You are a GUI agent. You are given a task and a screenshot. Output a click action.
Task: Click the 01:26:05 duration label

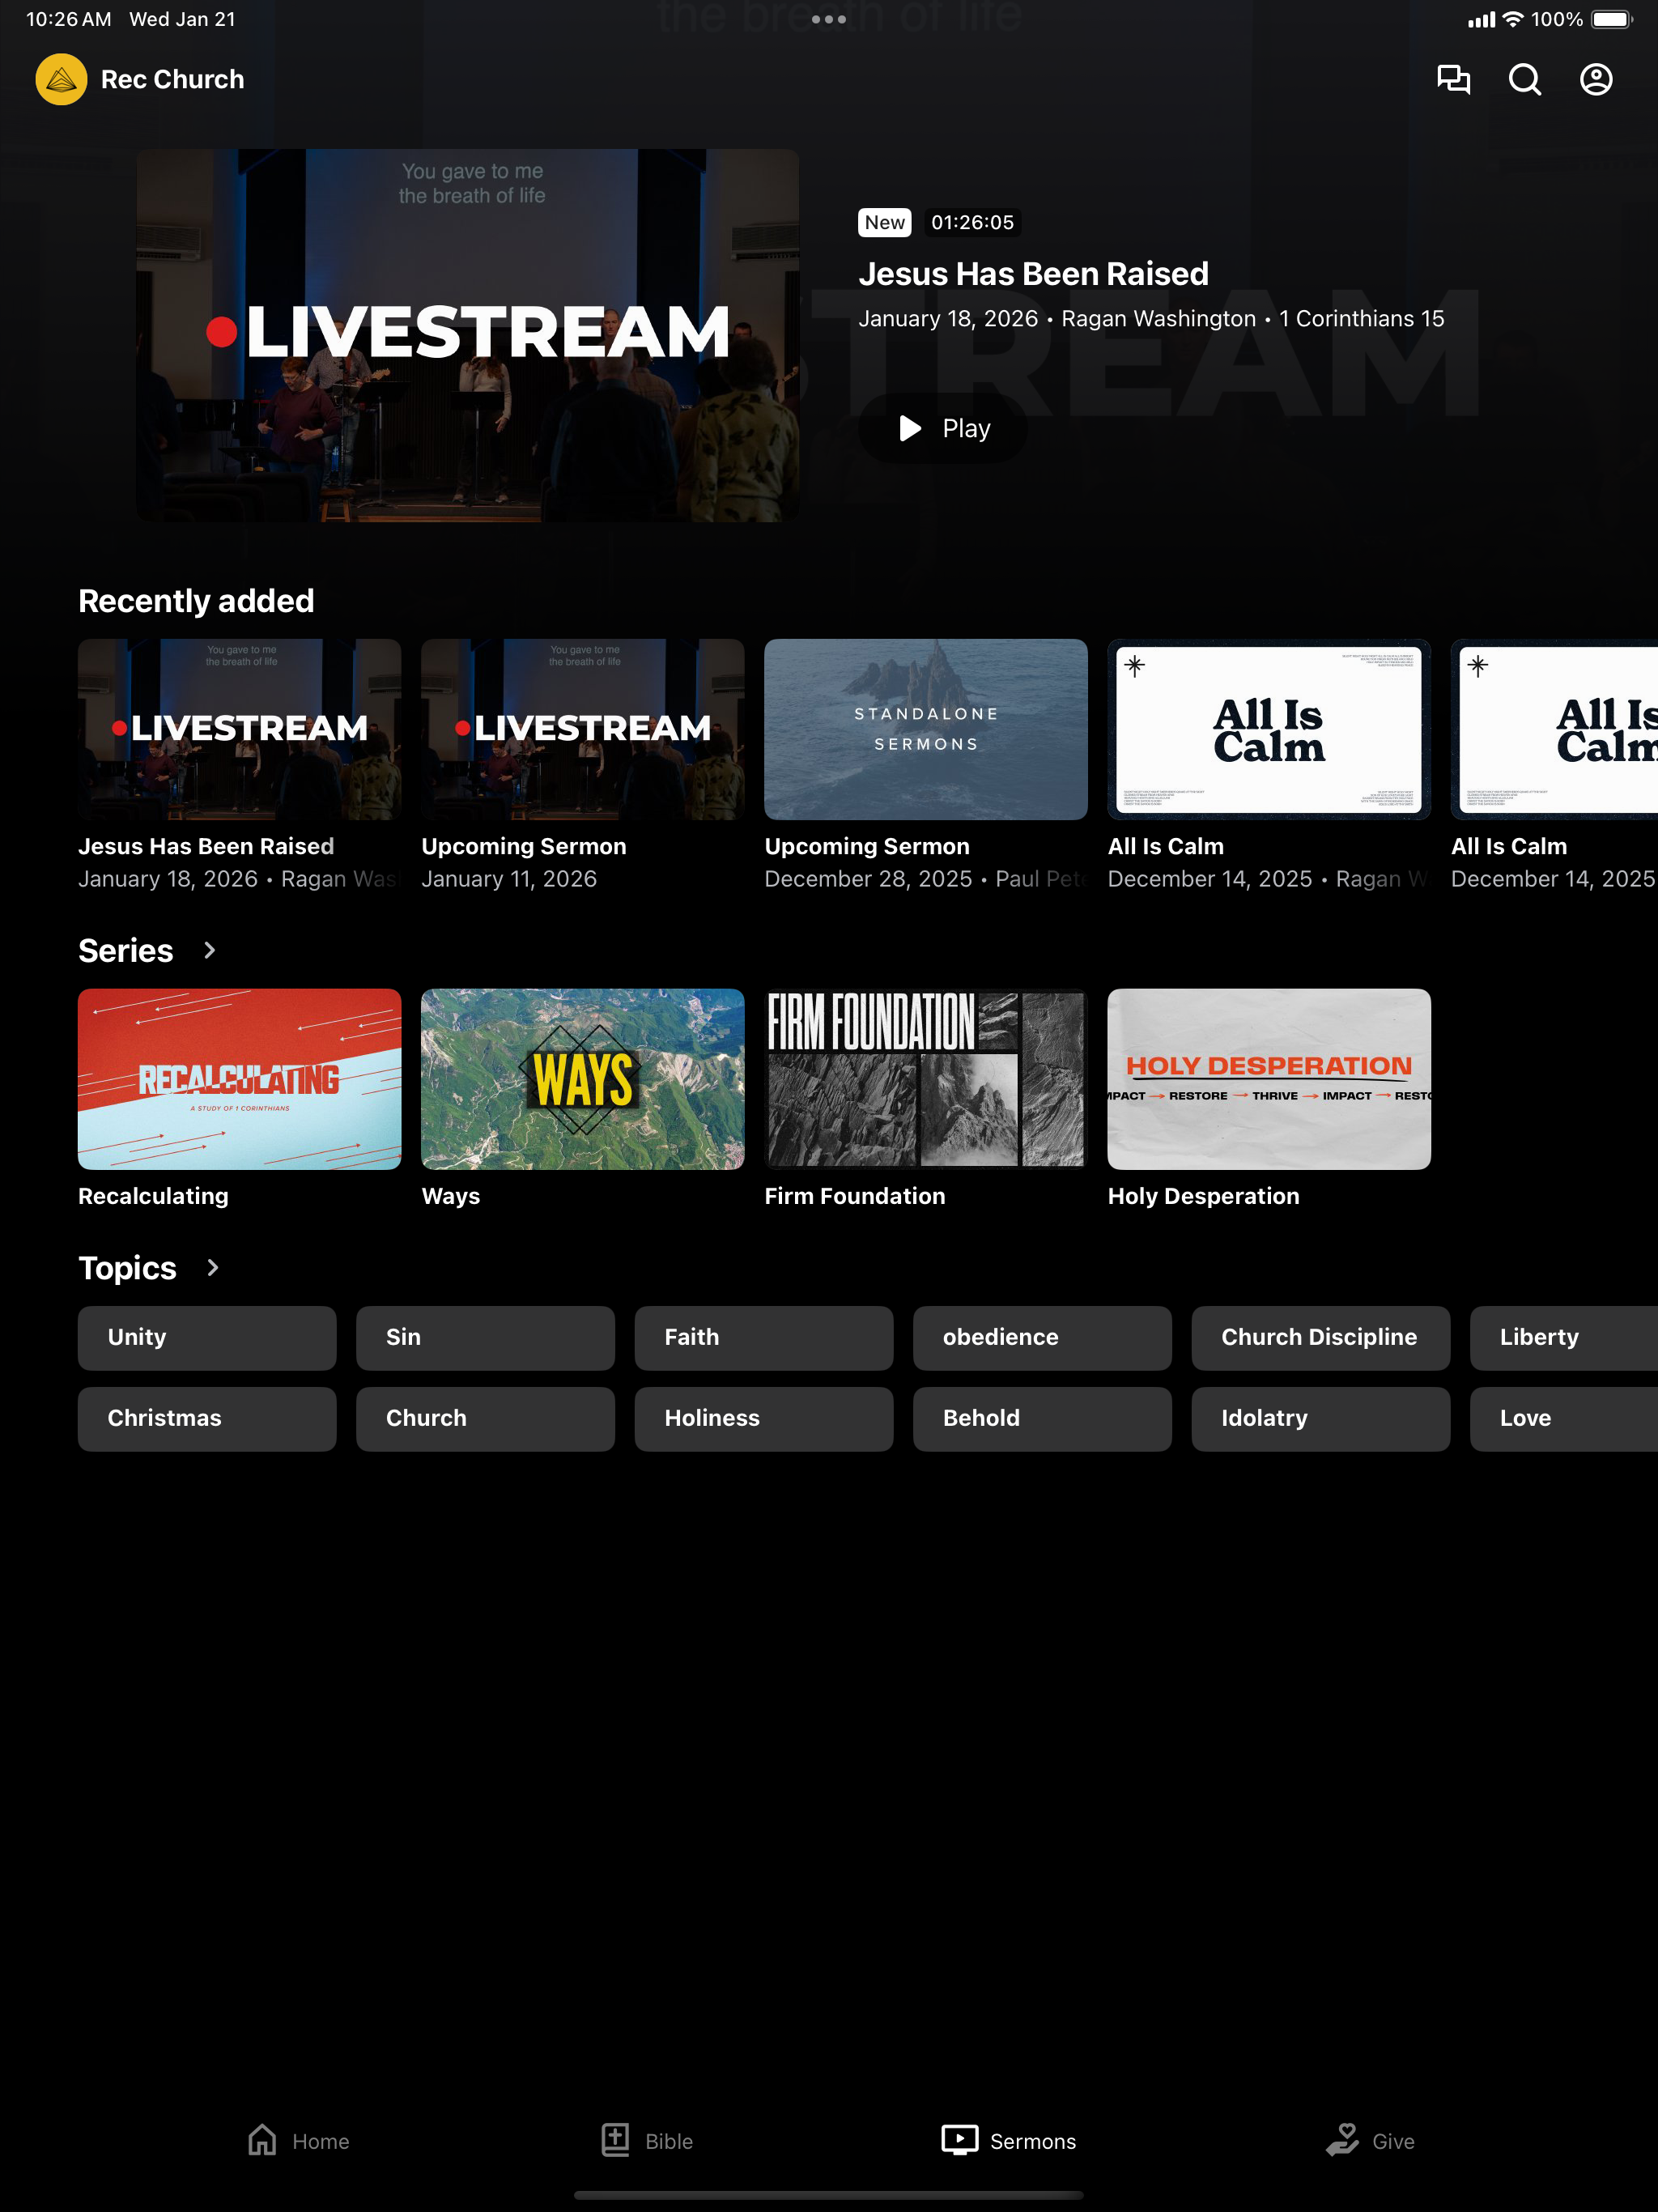(x=972, y=222)
